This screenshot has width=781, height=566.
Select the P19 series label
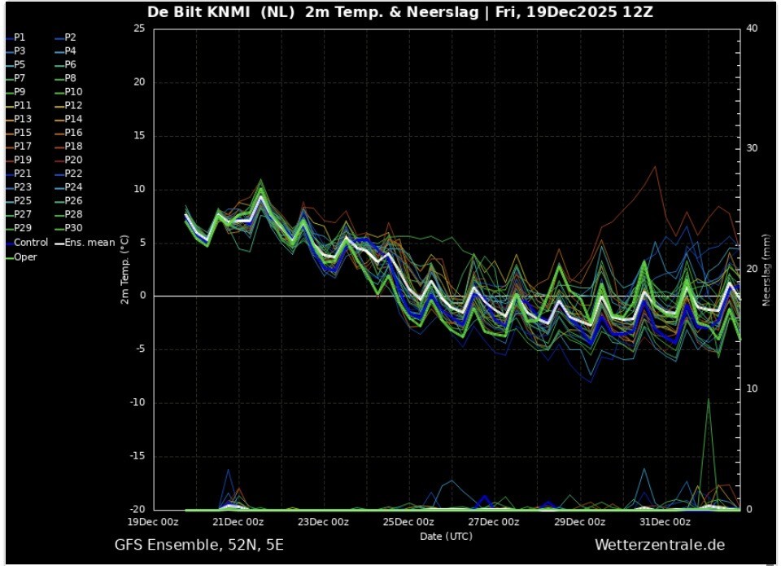(x=19, y=160)
